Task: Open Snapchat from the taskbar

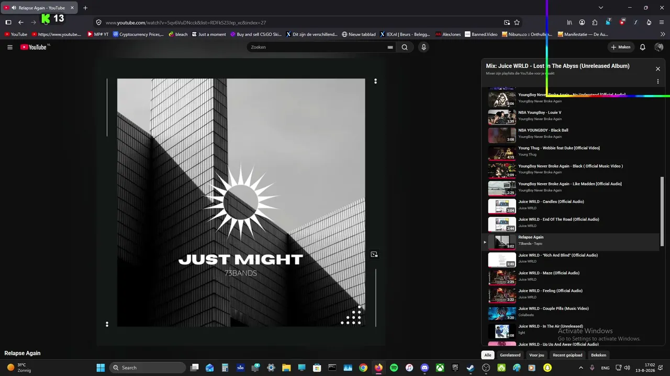Action: tap(547, 368)
